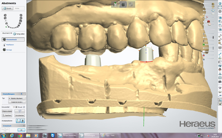Click the camera screenshot icon in right toolbar

(220, 82)
